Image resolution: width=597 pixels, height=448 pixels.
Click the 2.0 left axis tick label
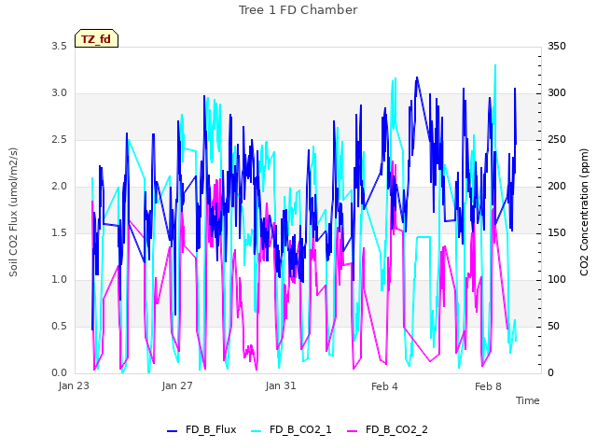pyautogui.click(x=59, y=187)
